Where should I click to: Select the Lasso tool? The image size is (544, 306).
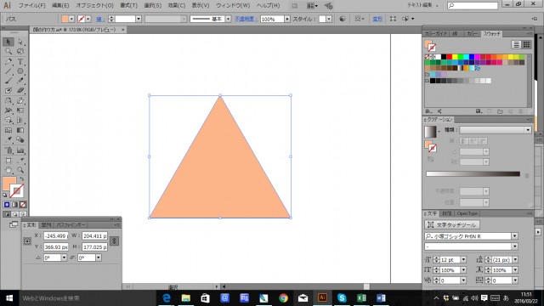(x=20, y=51)
